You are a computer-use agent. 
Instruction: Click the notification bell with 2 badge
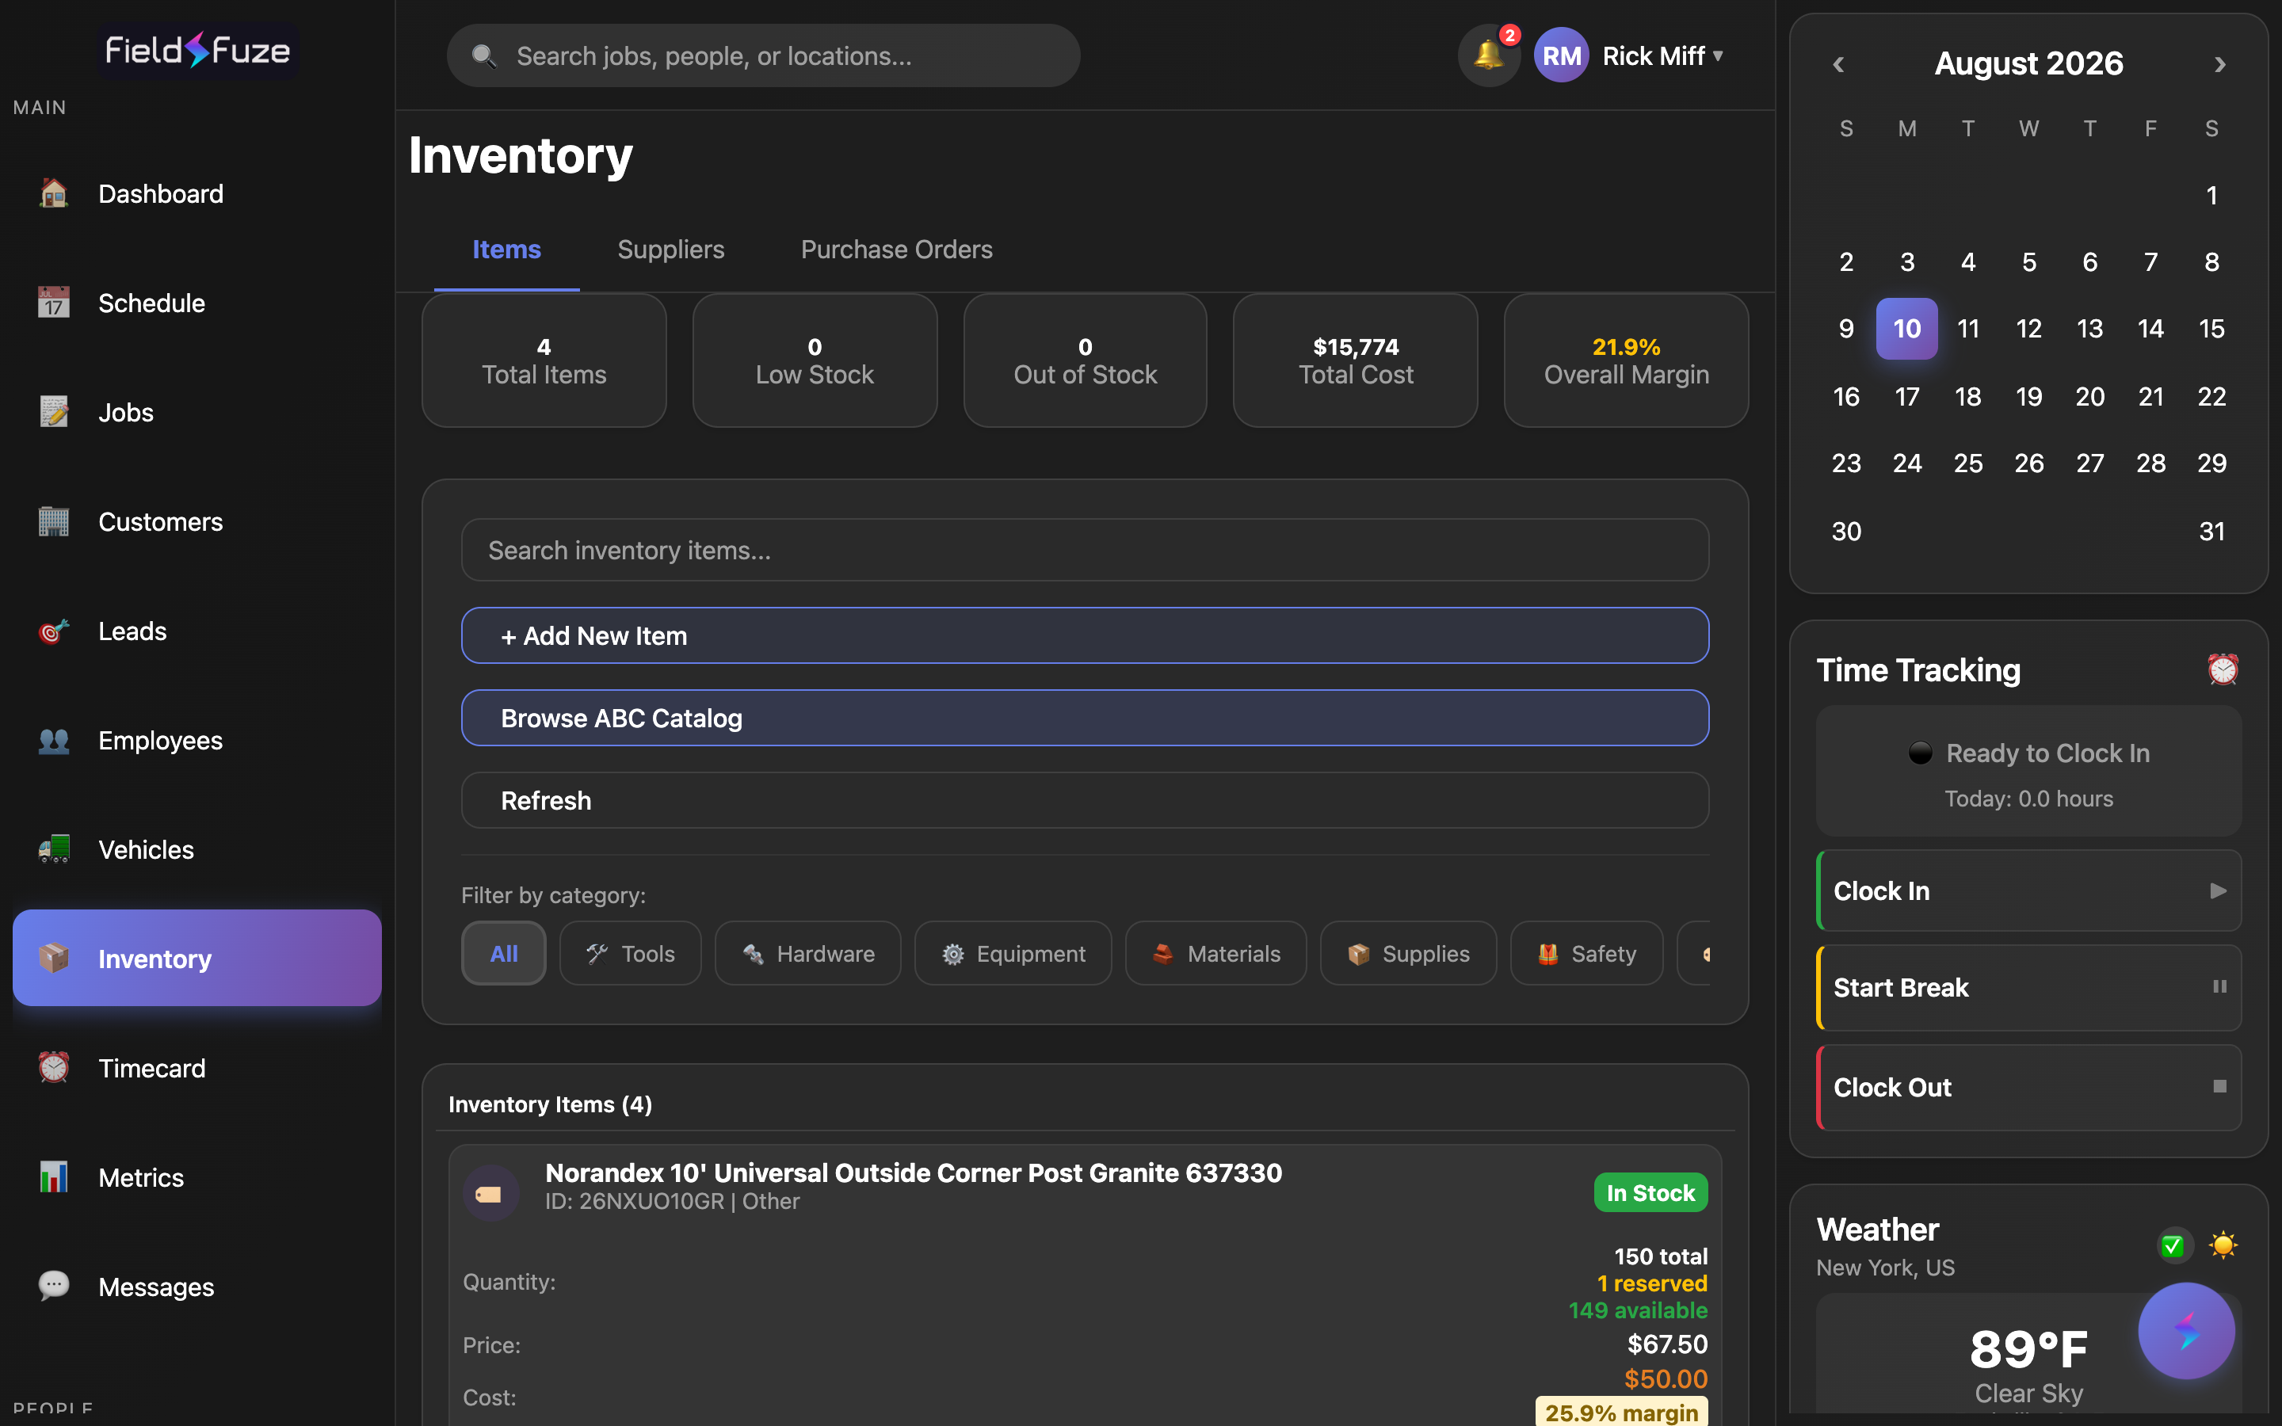tap(1489, 55)
